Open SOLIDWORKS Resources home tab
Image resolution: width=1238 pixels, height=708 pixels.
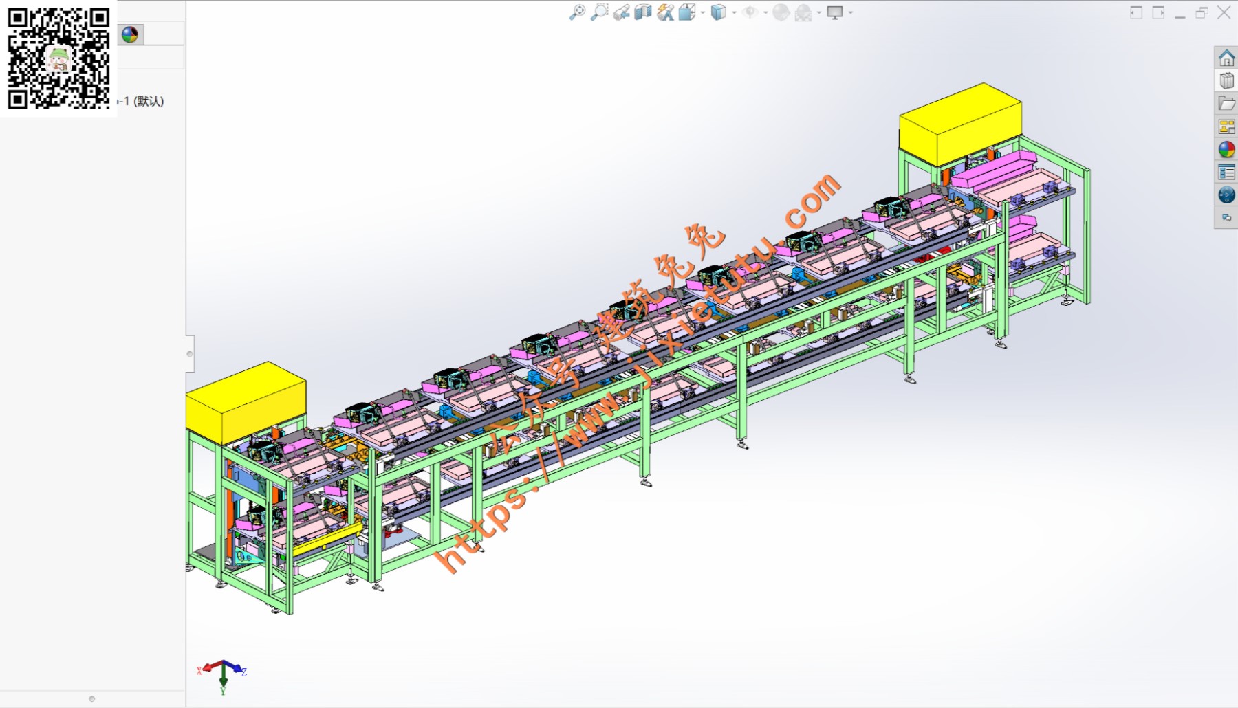1226,58
